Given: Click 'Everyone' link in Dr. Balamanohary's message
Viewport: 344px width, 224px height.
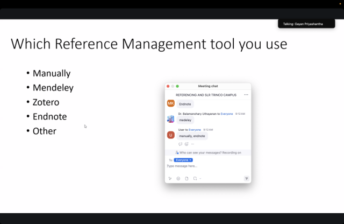Looking at the screenshot, I should click(227, 114).
